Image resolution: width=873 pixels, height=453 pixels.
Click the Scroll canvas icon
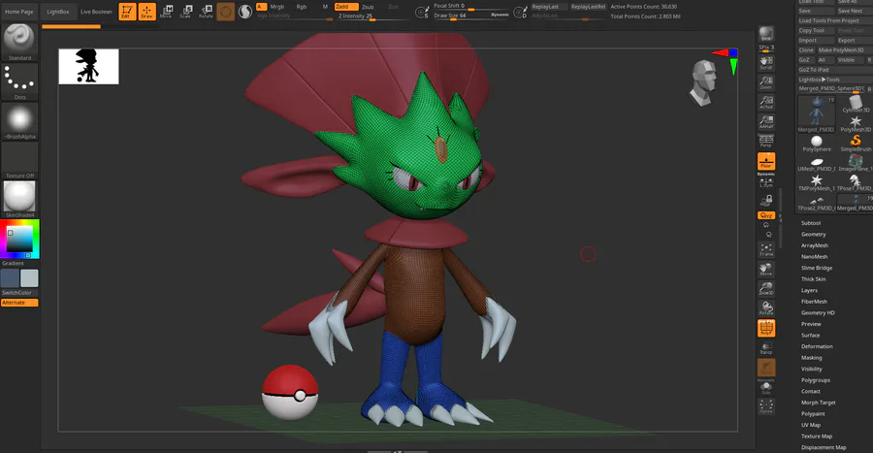766,63
